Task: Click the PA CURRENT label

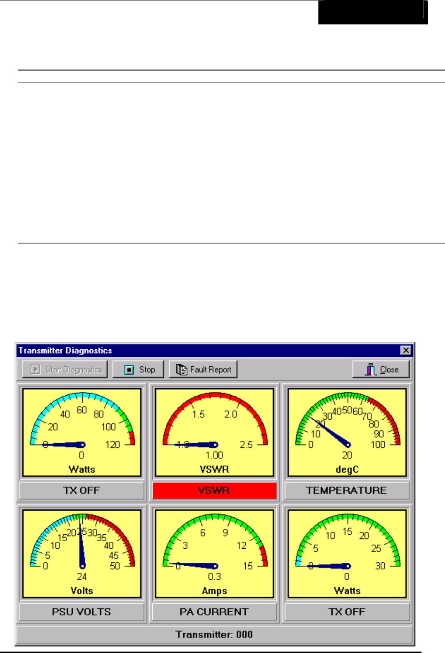Action: (214, 612)
